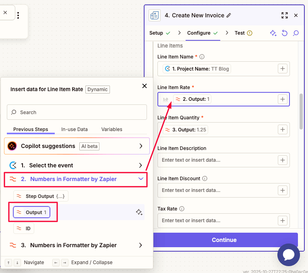
Task: Expand Copilot suggestions
Action: pyautogui.click(x=77, y=146)
